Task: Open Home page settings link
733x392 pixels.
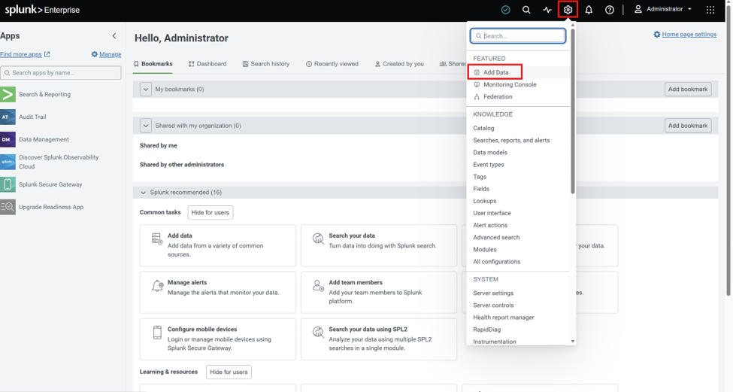Action: pyautogui.click(x=685, y=34)
